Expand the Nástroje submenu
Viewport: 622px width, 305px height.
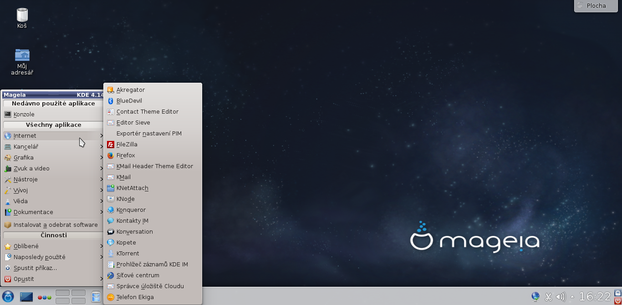pos(53,180)
